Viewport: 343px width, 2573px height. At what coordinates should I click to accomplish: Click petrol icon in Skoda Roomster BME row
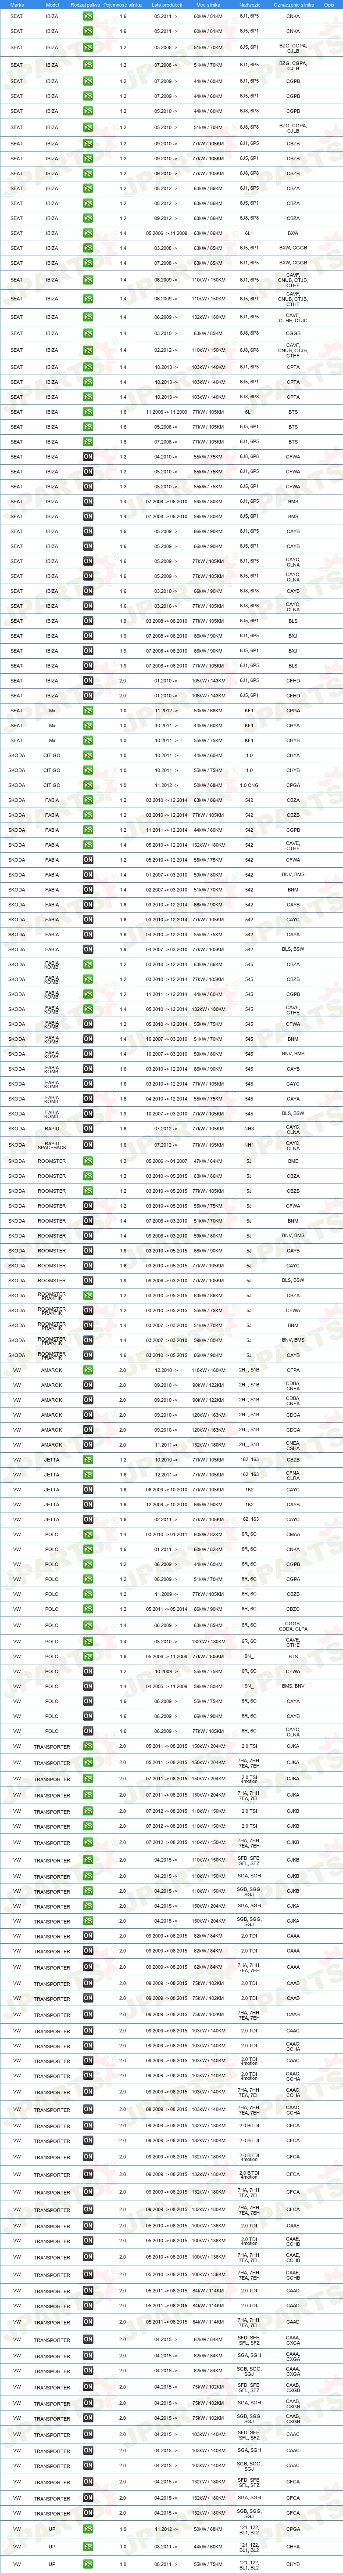click(x=88, y=1162)
